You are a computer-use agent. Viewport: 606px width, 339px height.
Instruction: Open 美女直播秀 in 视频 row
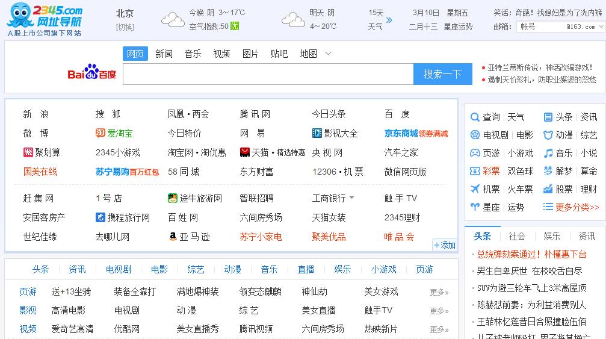(197, 329)
